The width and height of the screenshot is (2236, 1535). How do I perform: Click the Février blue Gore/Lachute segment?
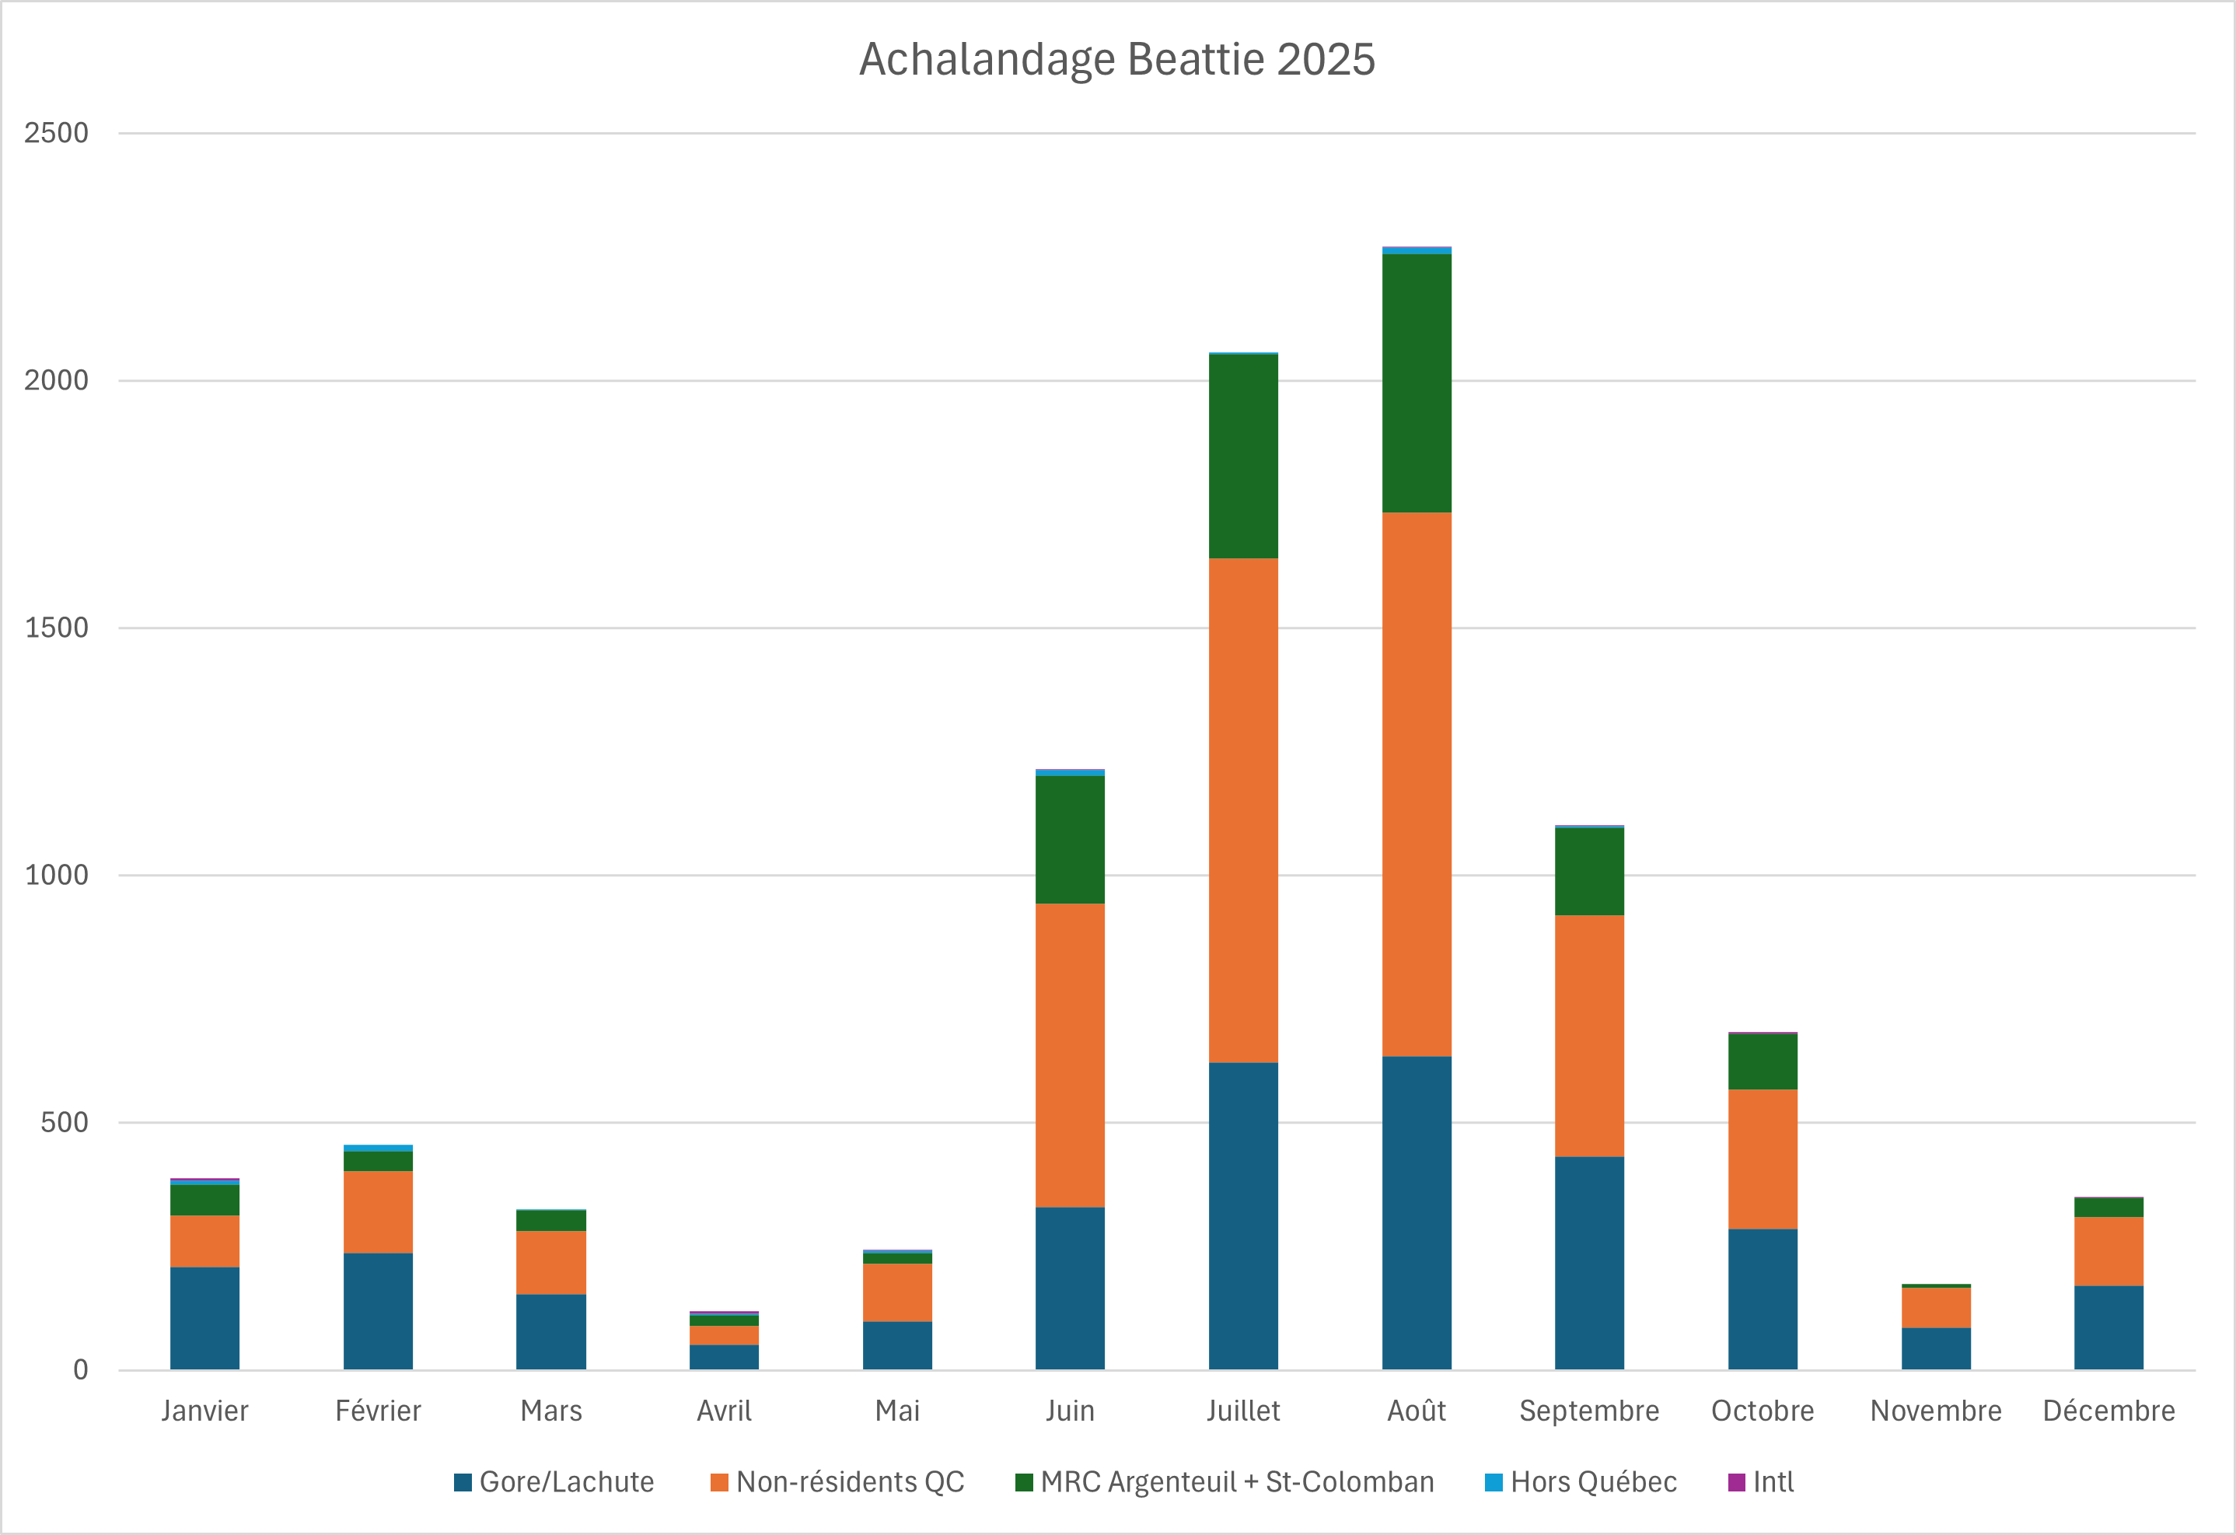[378, 1311]
